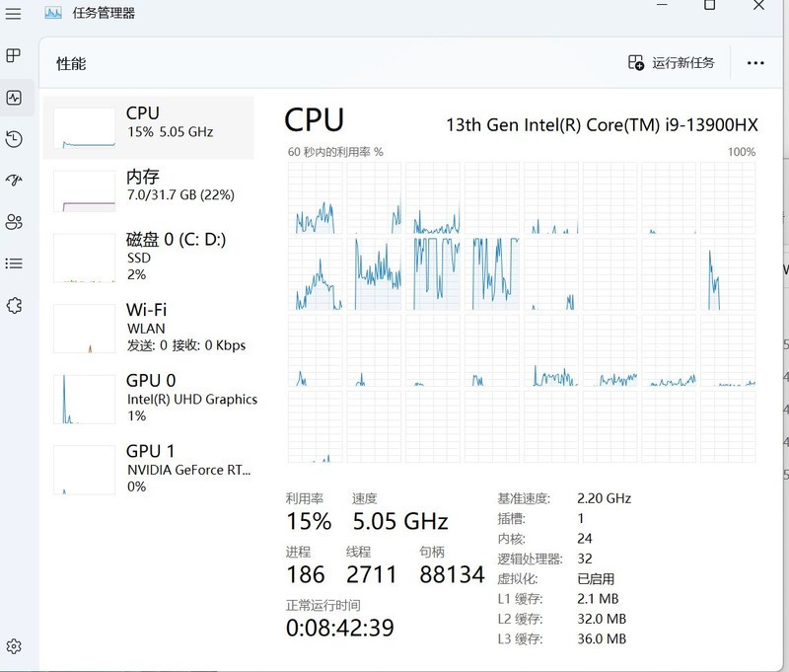The image size is (789, 672).
Task: Open App history from the sidebar
Action: 13,138
